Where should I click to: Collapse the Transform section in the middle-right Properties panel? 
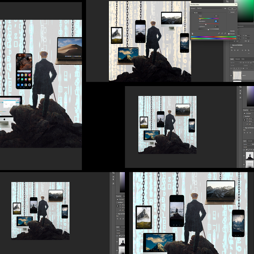(243, 116)
